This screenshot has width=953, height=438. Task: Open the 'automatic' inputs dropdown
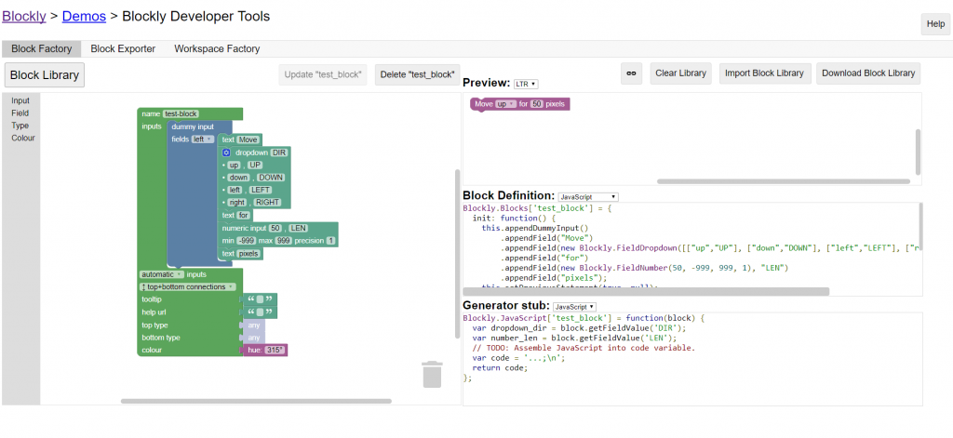(162, 274)
